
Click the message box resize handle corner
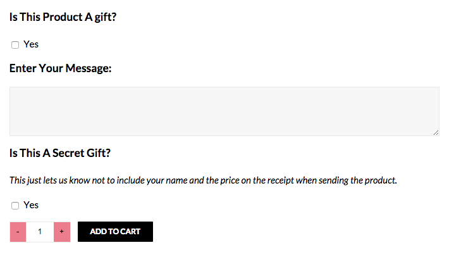click(x=436, y=132)
